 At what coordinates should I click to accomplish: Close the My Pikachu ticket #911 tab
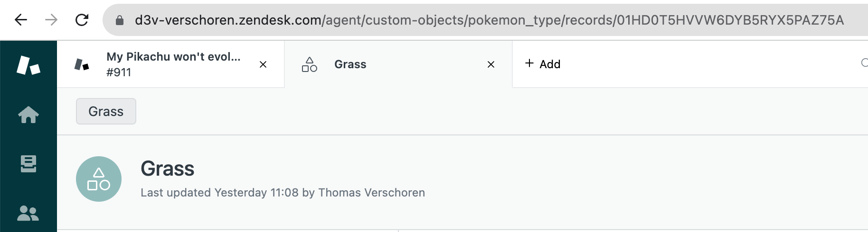pyautogui.click(x=263, y=64)
